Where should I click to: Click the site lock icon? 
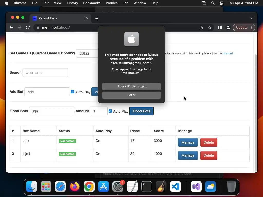[x=38, y=27]
